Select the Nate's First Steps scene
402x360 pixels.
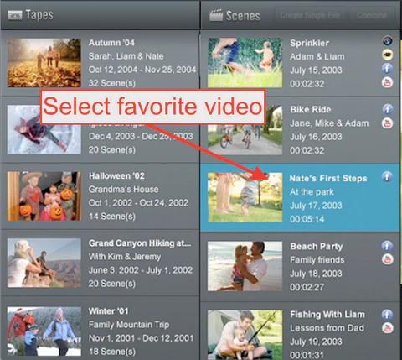point(301,198)
